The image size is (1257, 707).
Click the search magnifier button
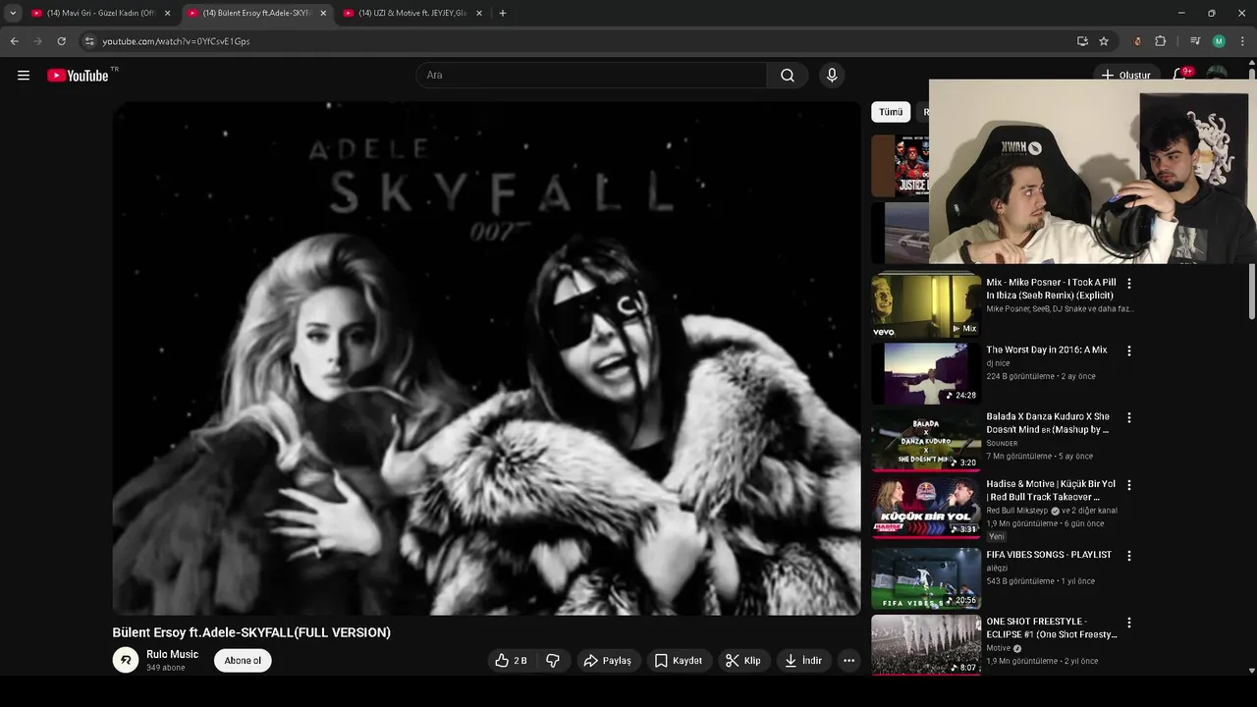click(x=788, y=76)
